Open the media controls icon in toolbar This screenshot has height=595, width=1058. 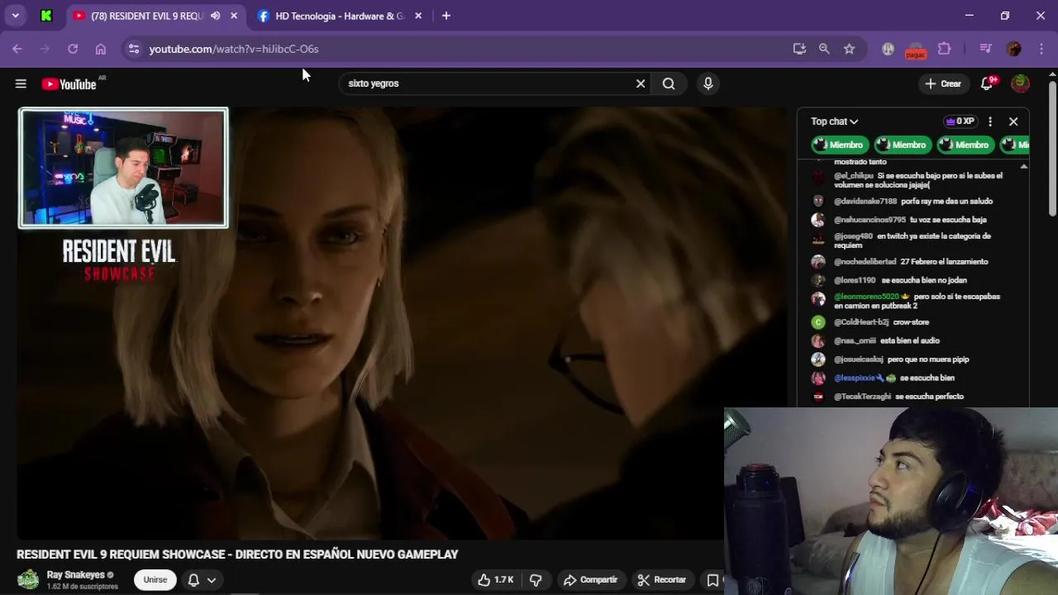click(985, 49)
